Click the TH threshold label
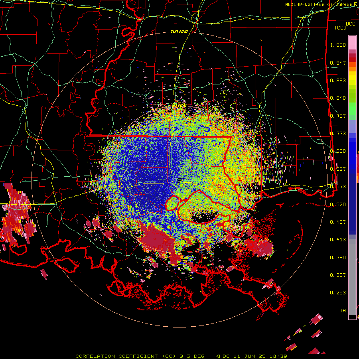Screen dimensions: 359x359 (x=343, y=310)
